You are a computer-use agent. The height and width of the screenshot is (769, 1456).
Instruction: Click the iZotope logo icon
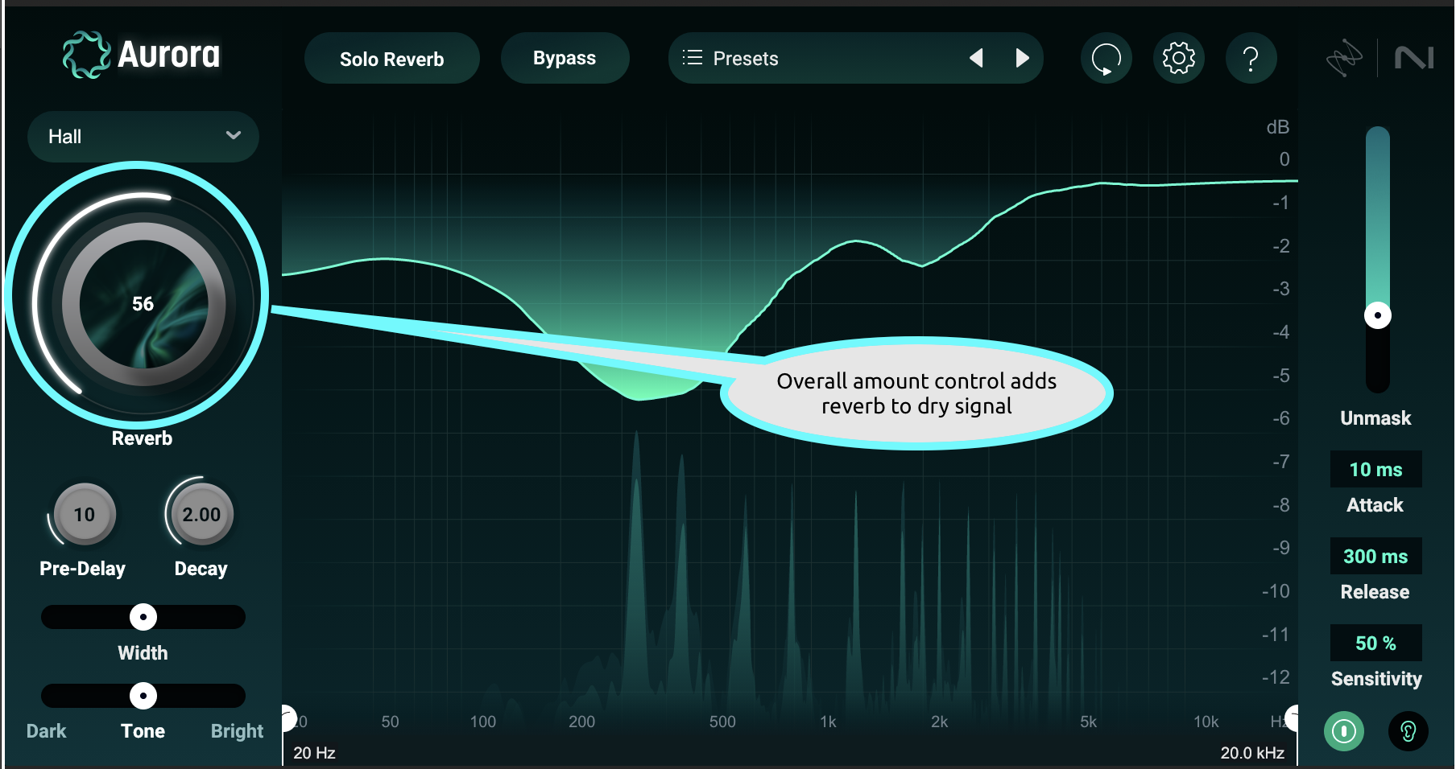(x=1344, y=58)
